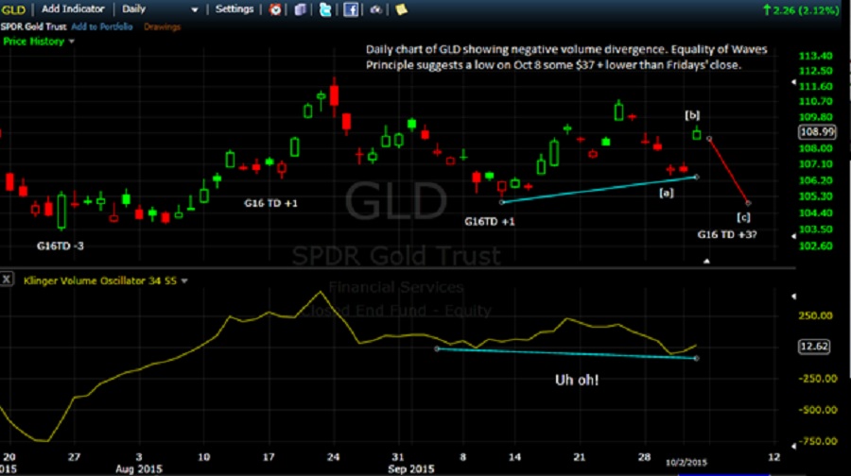Open Klinger Volume Oscillator 34 55 options arrow
This screenshot has height=476, width=851.
point(184,280)
